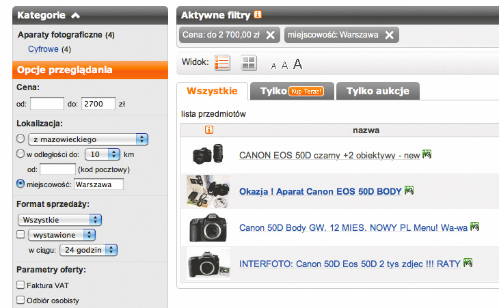Image resolution: width=499 pixels, height=308 pixels.
Task: Switch to list view layout
Action: [x=222, y=64]
